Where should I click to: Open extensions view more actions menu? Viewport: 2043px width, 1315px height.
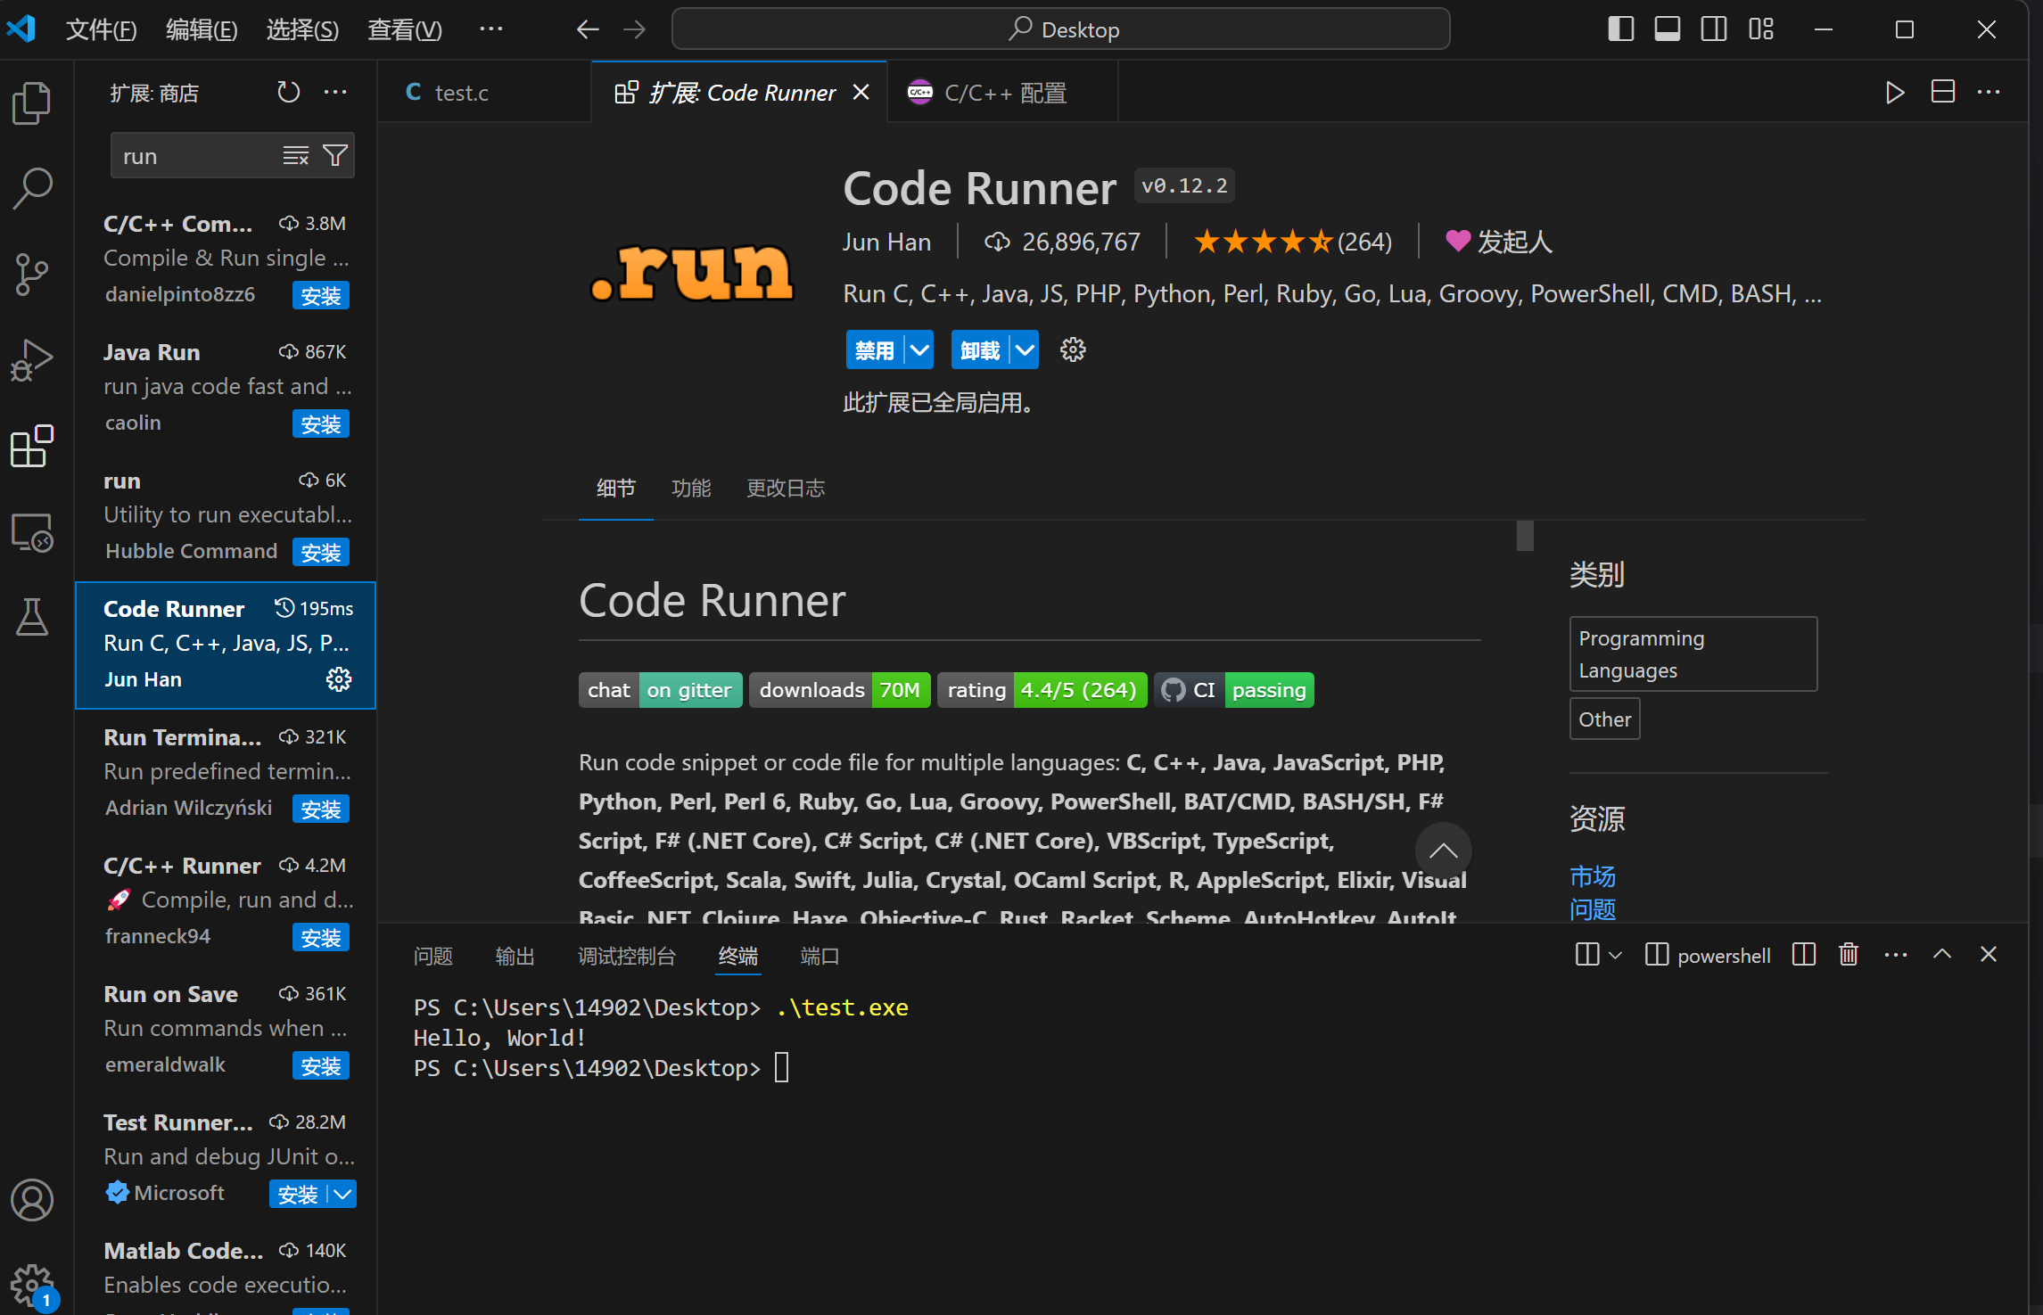(x=335, y=92)
